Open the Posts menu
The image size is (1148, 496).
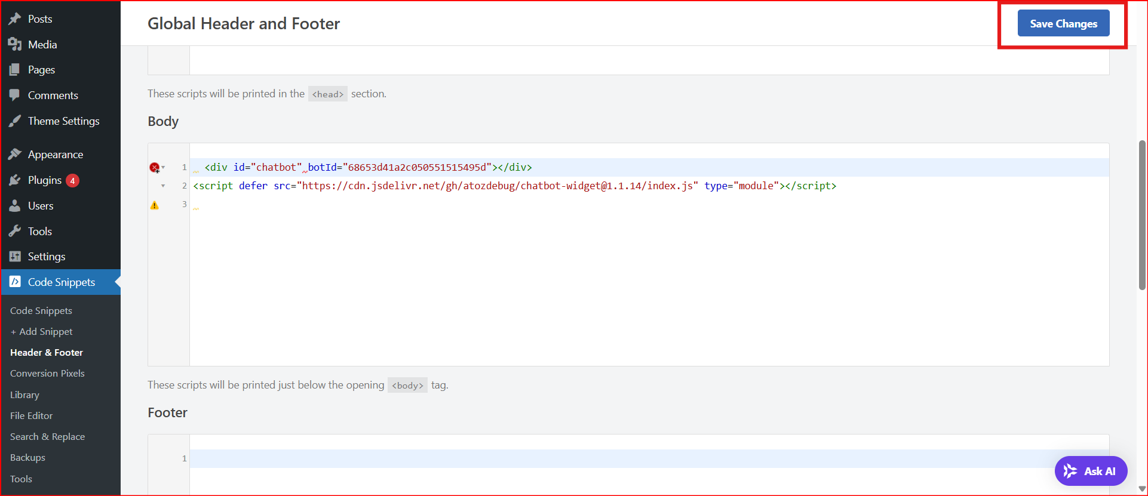(x=60, y=19)
